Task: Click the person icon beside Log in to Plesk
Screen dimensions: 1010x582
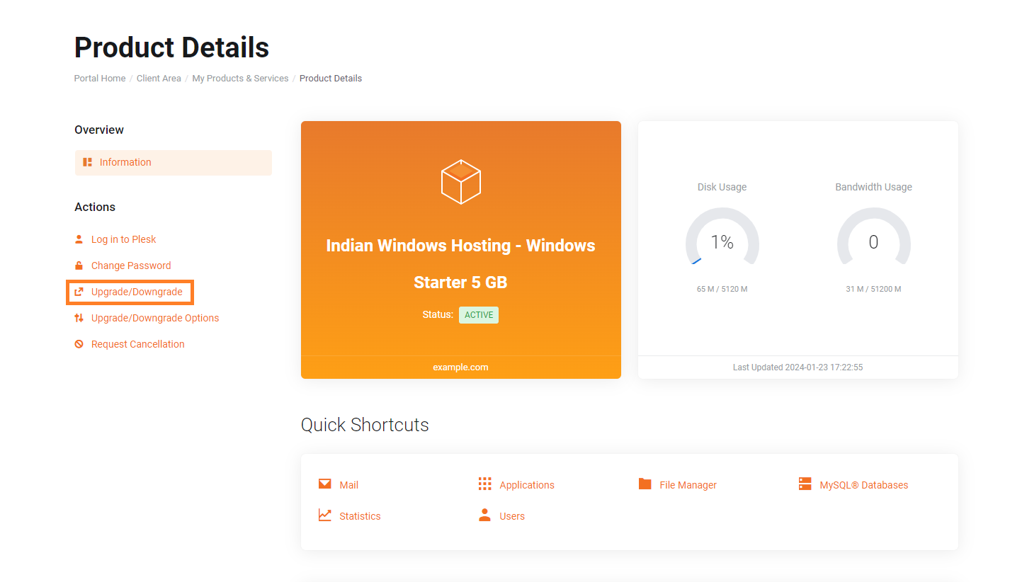Action: (x=79, y=239)
